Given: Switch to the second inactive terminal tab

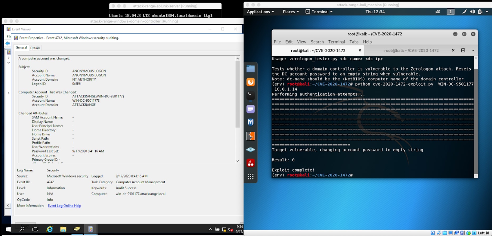Looking at the screenshot, I should pos(411,50).
